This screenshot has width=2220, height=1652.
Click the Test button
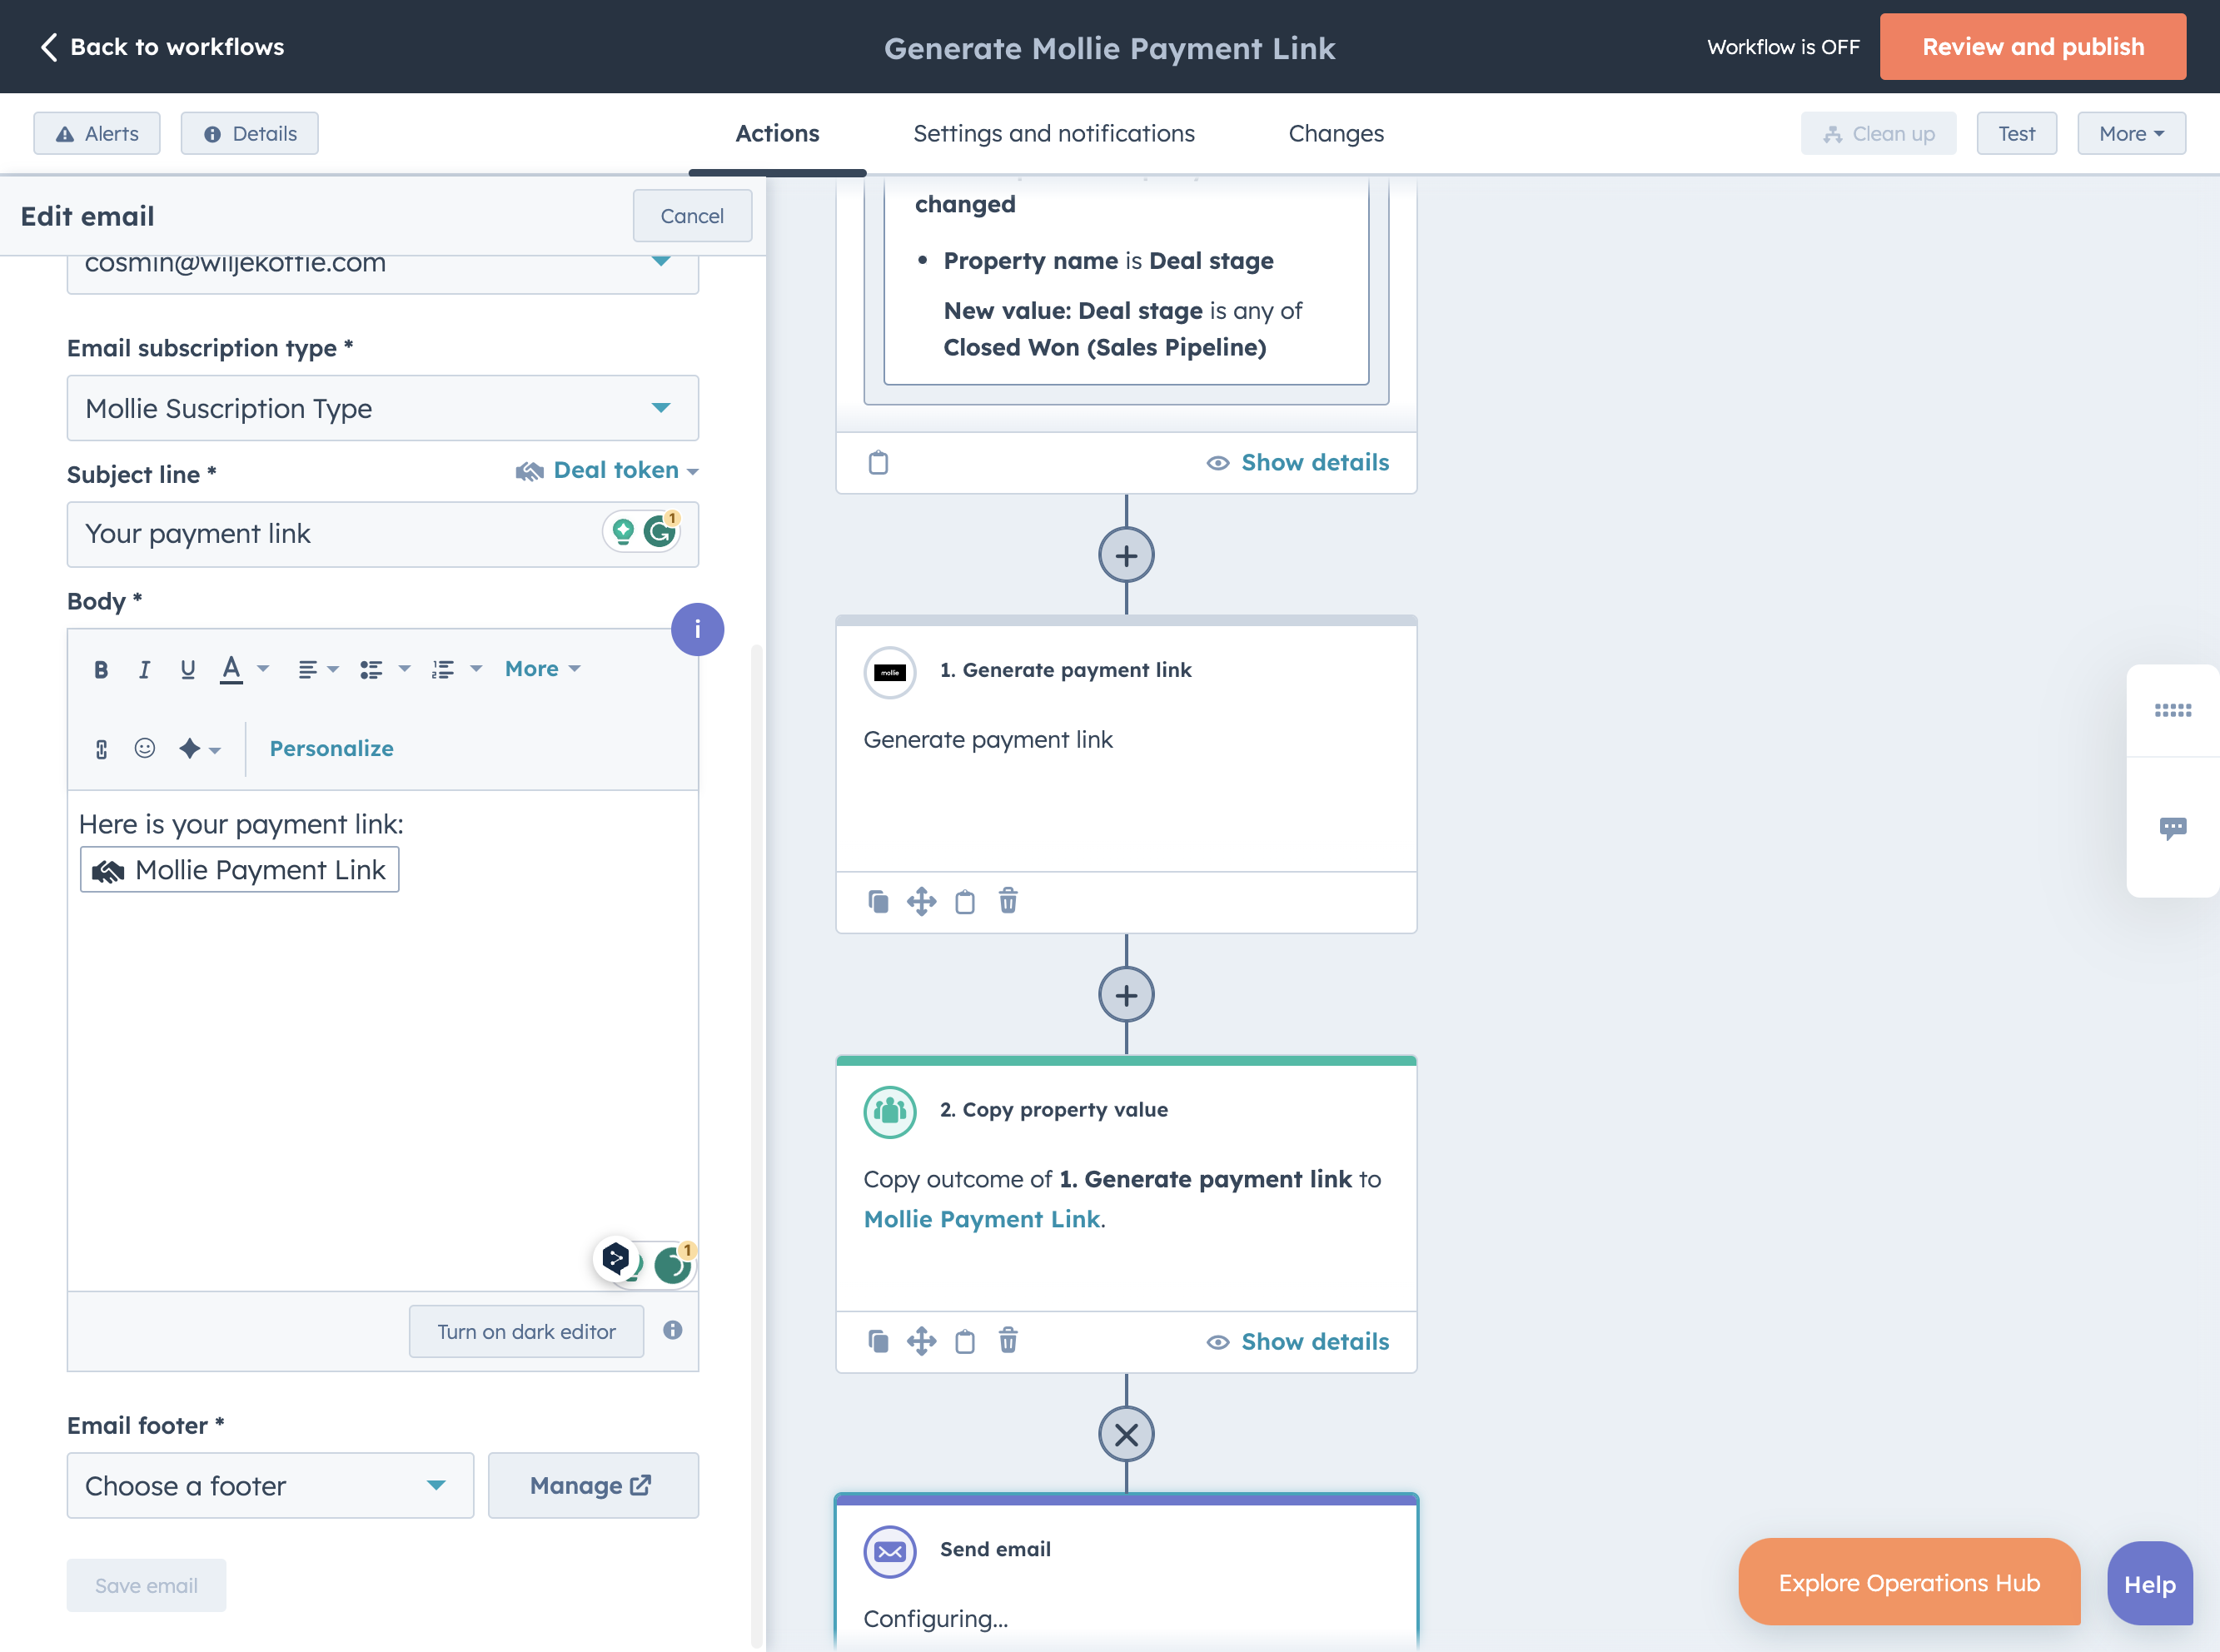tap(2016, 134)
